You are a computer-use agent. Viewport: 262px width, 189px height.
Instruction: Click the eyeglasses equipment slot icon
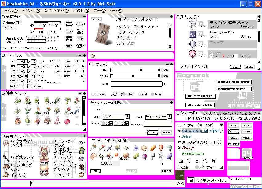(x=82, y=143)
